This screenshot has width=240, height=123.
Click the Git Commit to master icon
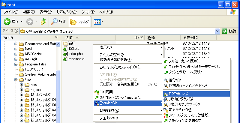pyautogui.click(x=97, y=97)
